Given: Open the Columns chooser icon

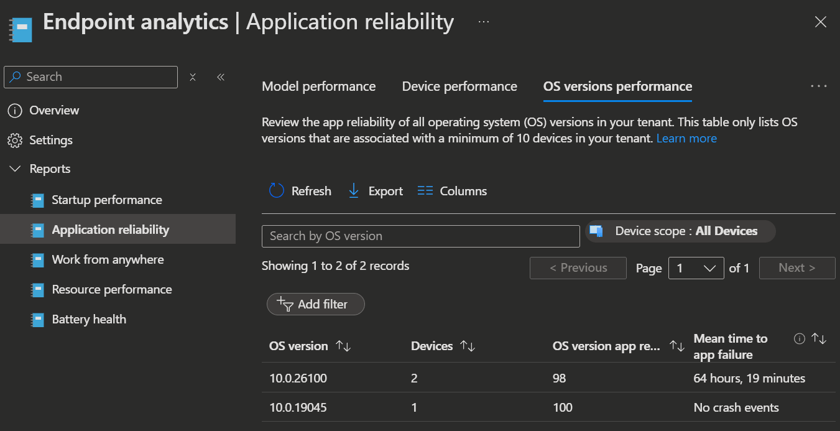Looking at the screenshot, I should coord(425,191).
